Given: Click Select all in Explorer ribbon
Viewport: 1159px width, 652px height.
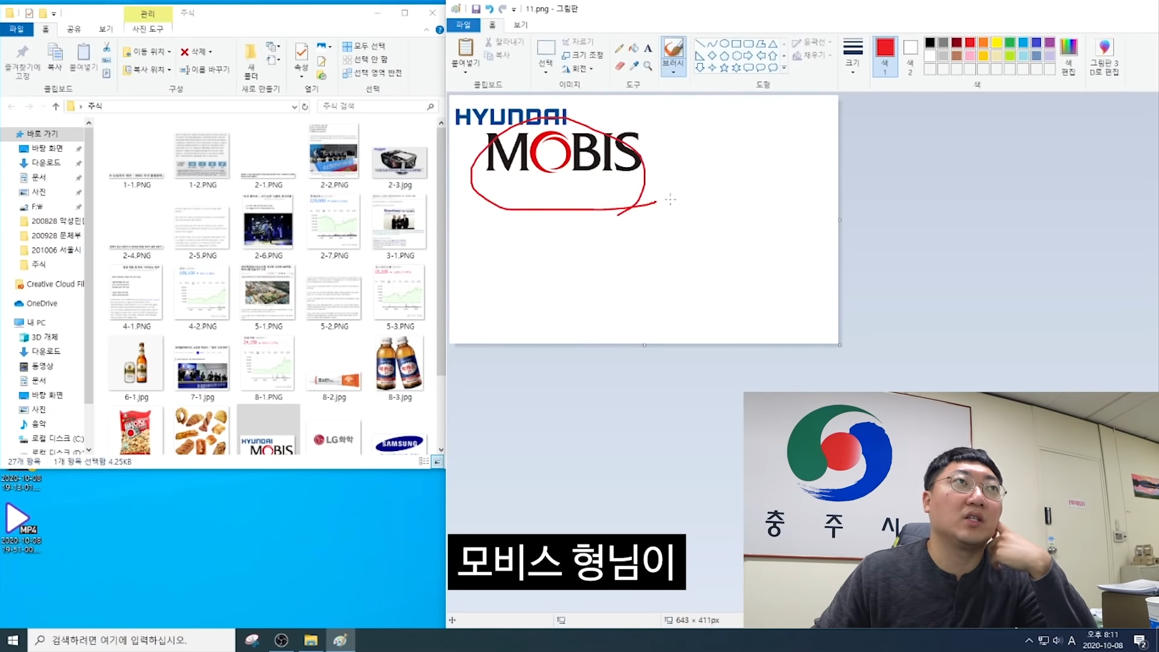Looking at the screenshot, I should (x=364, y=46).
